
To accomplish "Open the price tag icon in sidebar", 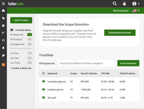I will coord(3,18).
